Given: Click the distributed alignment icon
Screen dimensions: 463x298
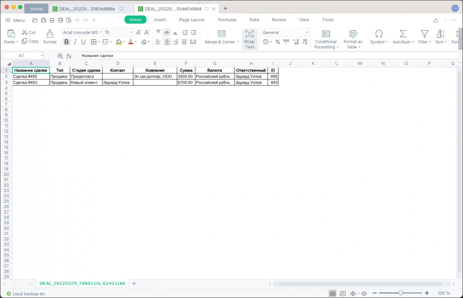Looking at the screenshot, I should [193, 42].
